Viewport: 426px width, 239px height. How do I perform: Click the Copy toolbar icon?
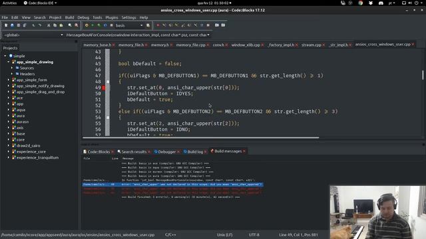coord(55,25)
